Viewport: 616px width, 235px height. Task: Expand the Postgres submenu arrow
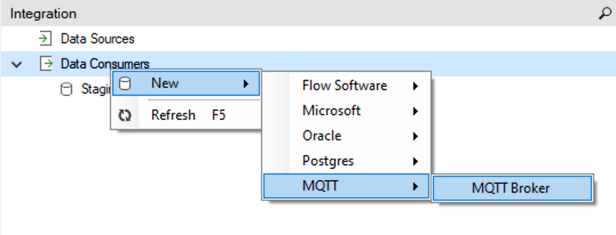415,161
